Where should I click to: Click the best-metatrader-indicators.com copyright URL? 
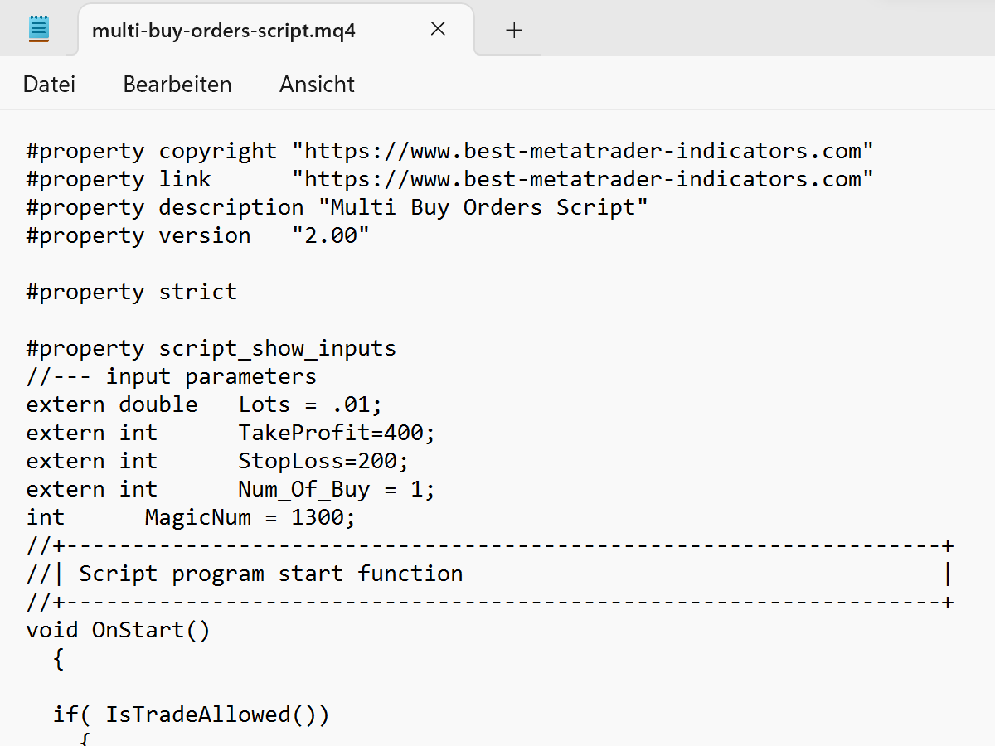click(580, 150)
